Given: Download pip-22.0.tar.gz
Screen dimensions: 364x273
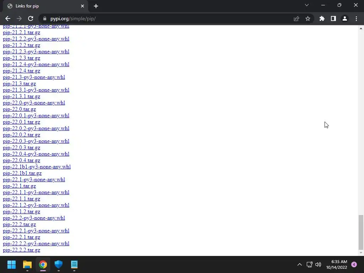Looking at the screenshot, I should coord(19,109).
